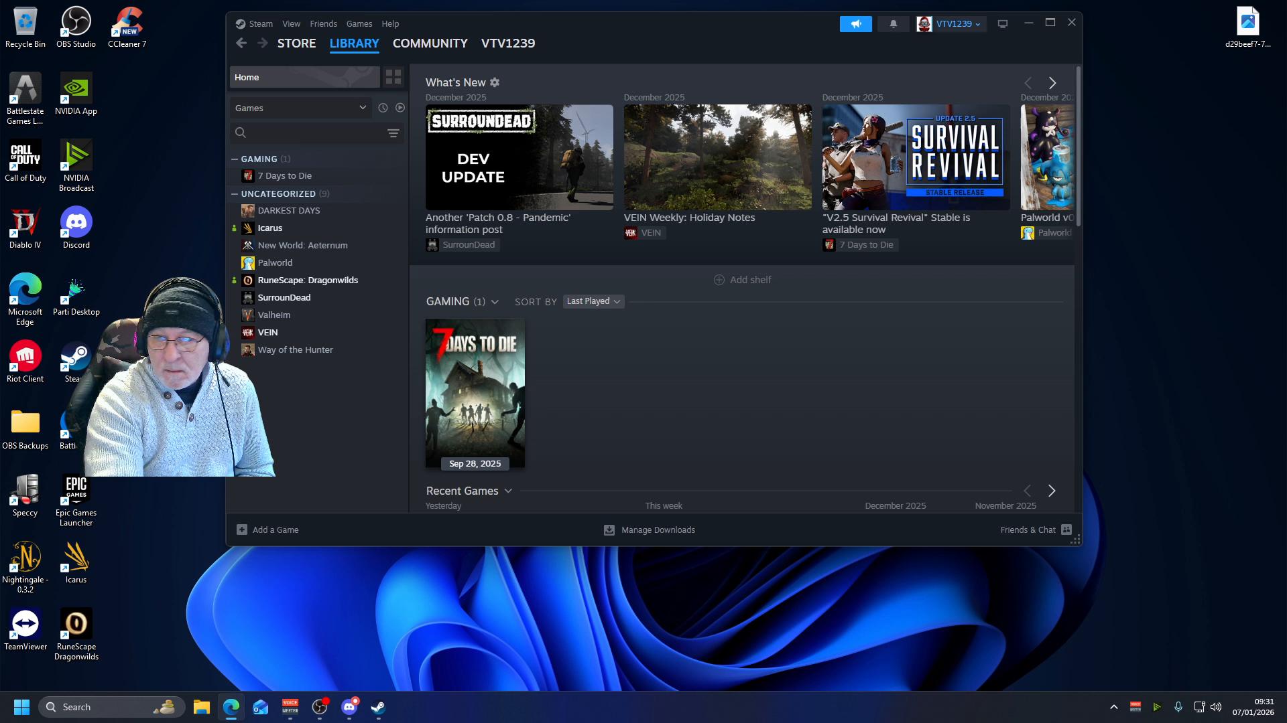Click the announcements megaphone icon
Image resolution: width=1287 pixels, height=723 pixels.
(855, 24)
